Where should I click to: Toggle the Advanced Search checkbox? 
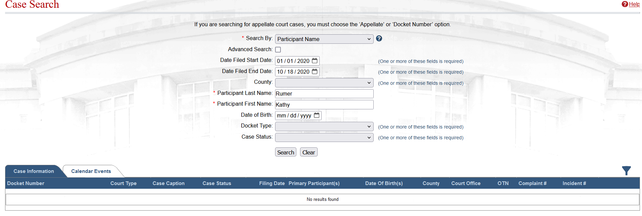278,49
